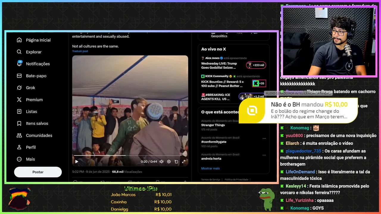The width and height of the screenshot is (381, 214).
Task: Click the +223 mil listeners badge
Action: [x=256, y=65]
